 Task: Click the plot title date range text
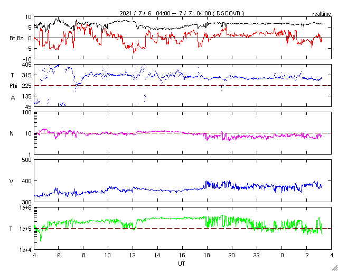click(x=182, y=13)
